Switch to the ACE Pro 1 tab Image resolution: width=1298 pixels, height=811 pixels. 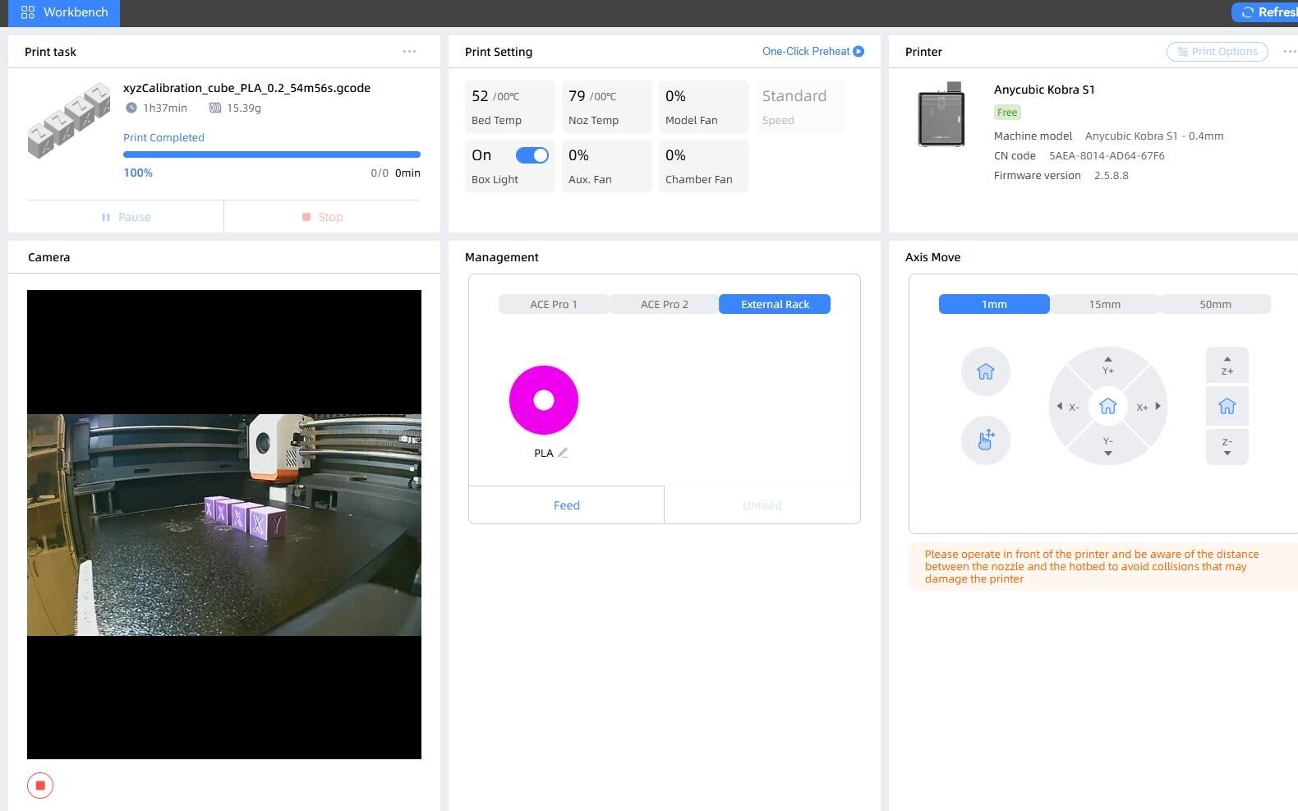(553, 304)
